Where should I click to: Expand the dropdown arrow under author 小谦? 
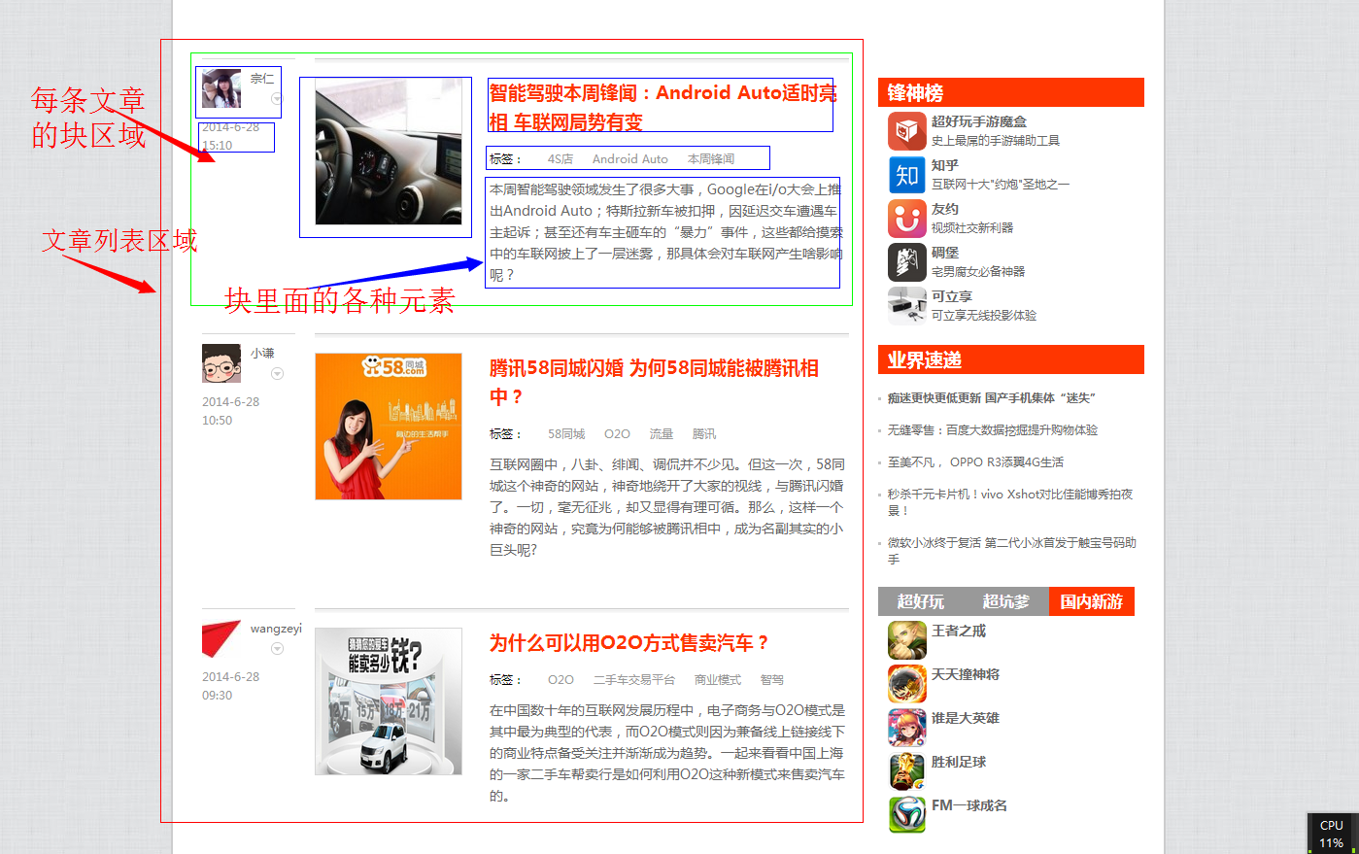point(277,374)
